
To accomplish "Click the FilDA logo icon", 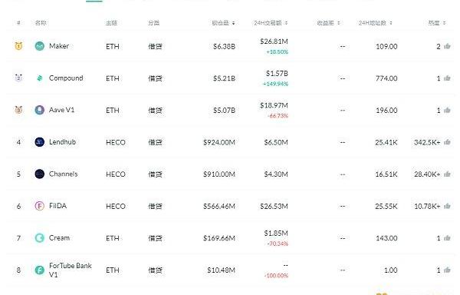I will coord(40,206).
